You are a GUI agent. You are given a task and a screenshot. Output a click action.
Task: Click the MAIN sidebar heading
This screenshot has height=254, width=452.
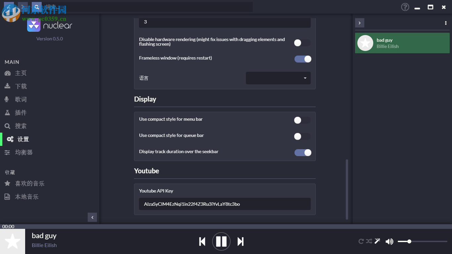click(x=12, y=62)
